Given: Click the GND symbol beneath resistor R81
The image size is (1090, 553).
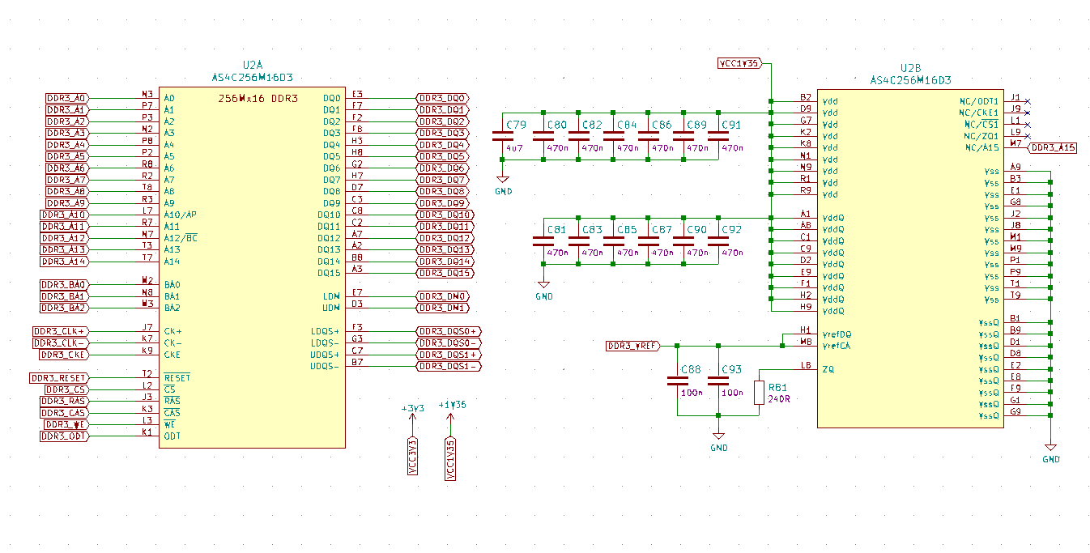Looking at the screenshot, I should 718,437.
